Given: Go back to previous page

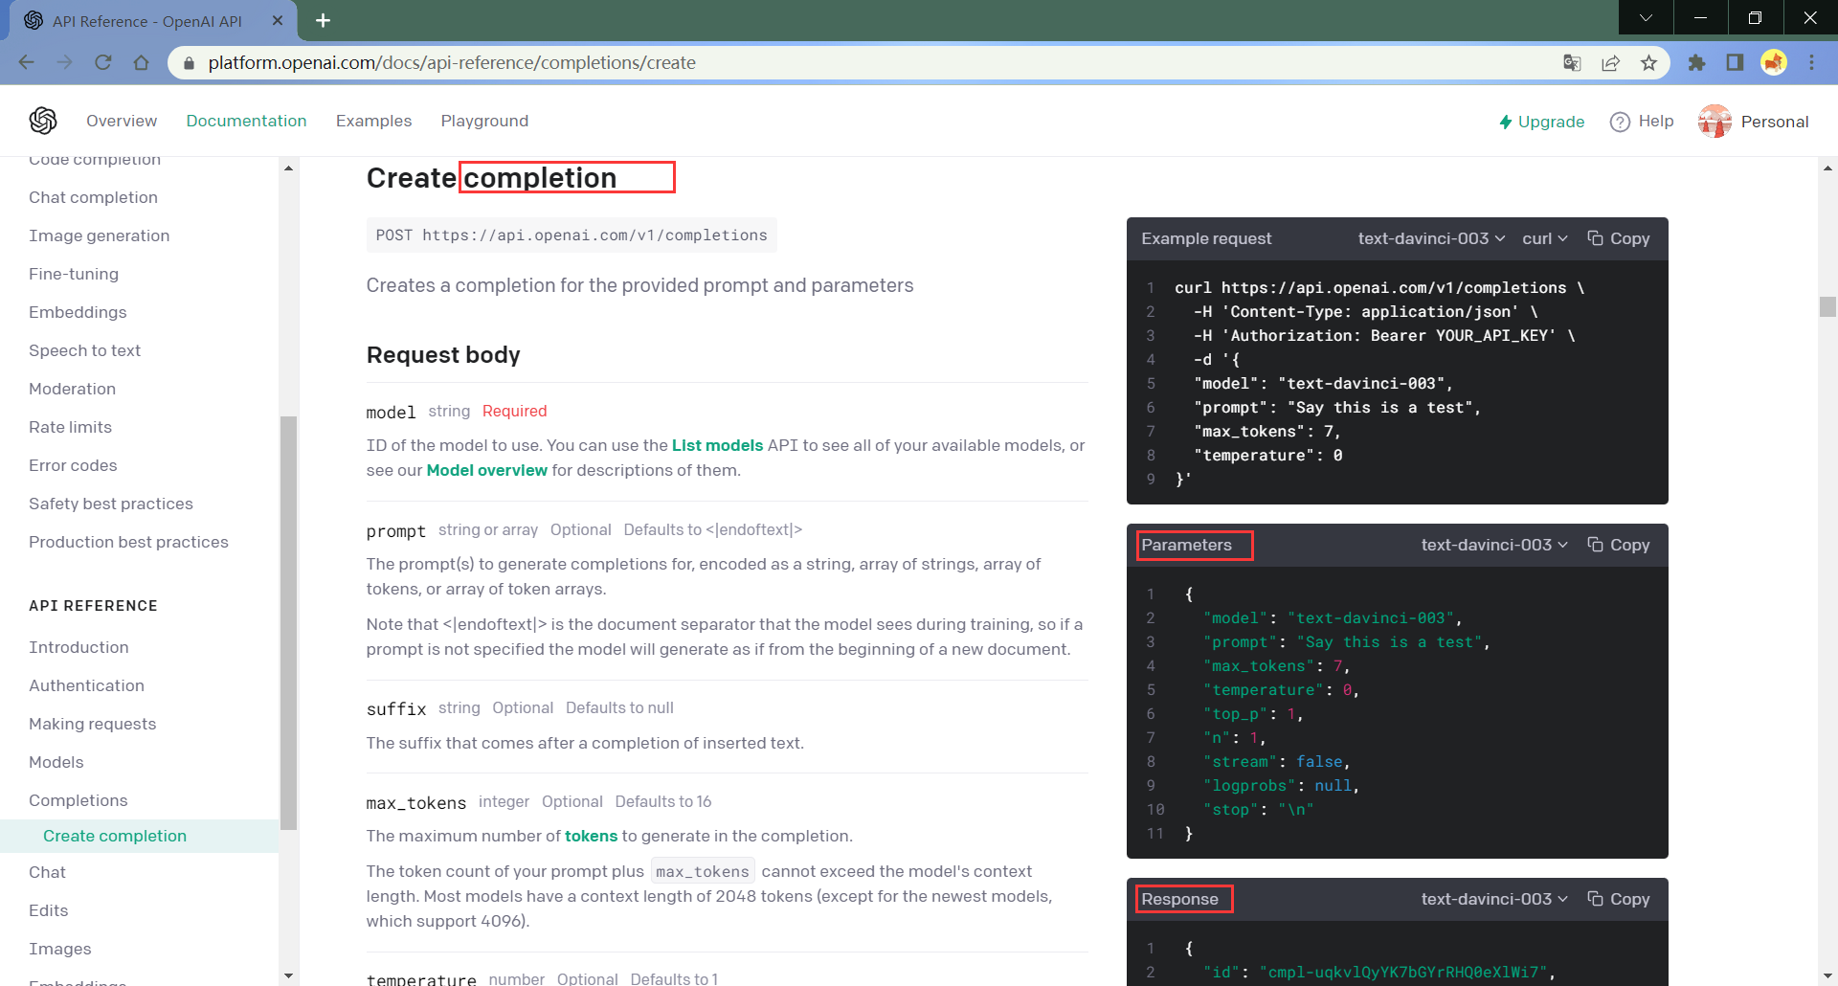Looking at the screenshot, I should pyautogui.click(x=27, y=62).
